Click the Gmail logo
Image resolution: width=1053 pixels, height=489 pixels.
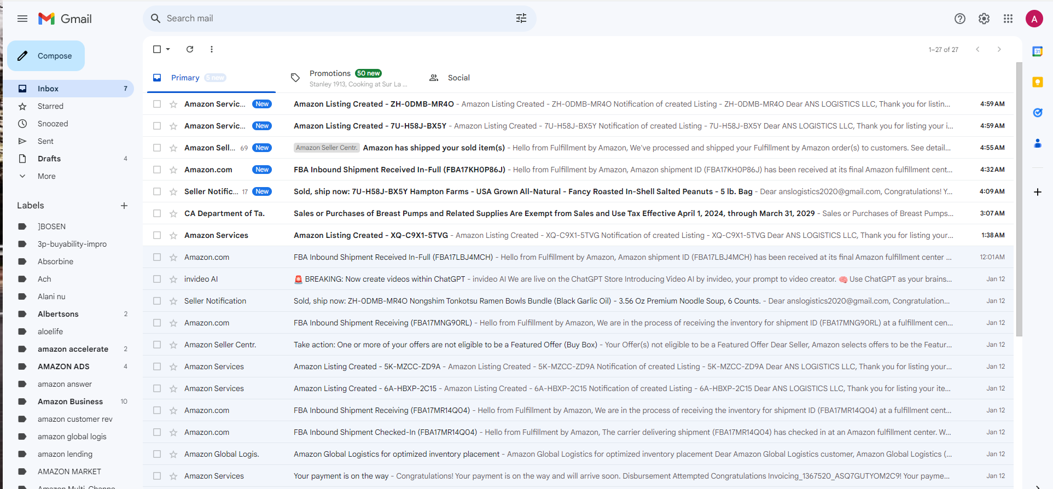pos(65,19)
